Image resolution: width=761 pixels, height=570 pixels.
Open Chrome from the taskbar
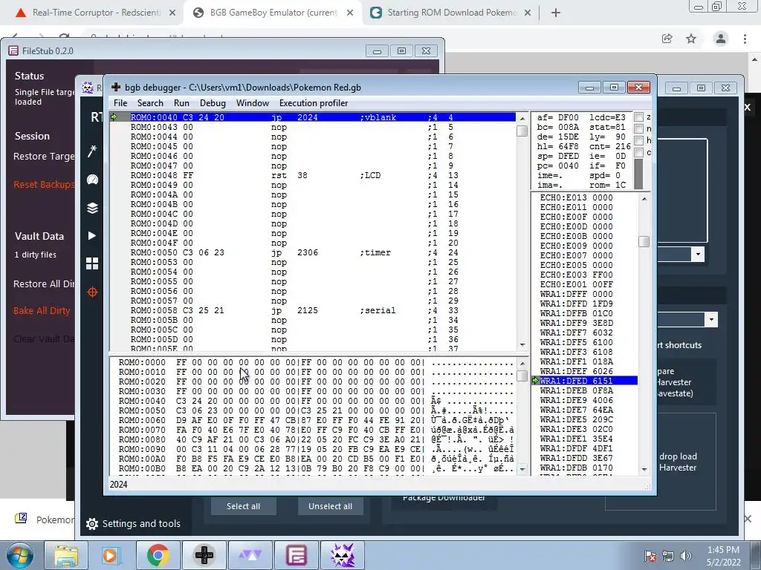158,555
